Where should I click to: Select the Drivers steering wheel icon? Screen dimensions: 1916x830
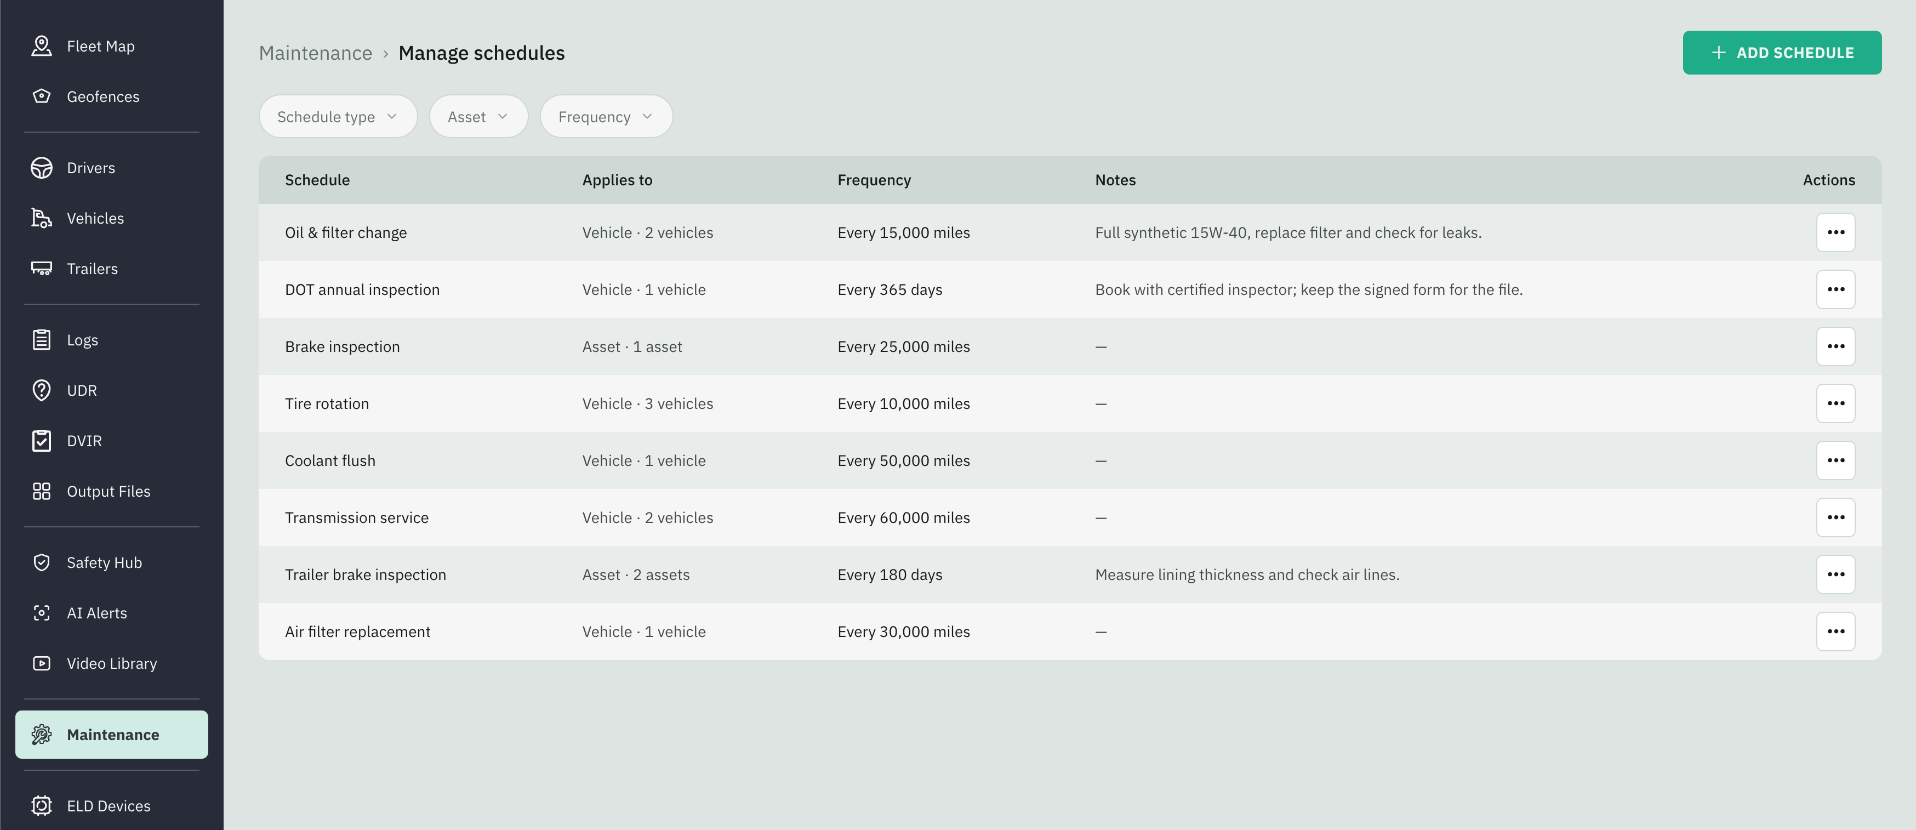tap(42, 168)
